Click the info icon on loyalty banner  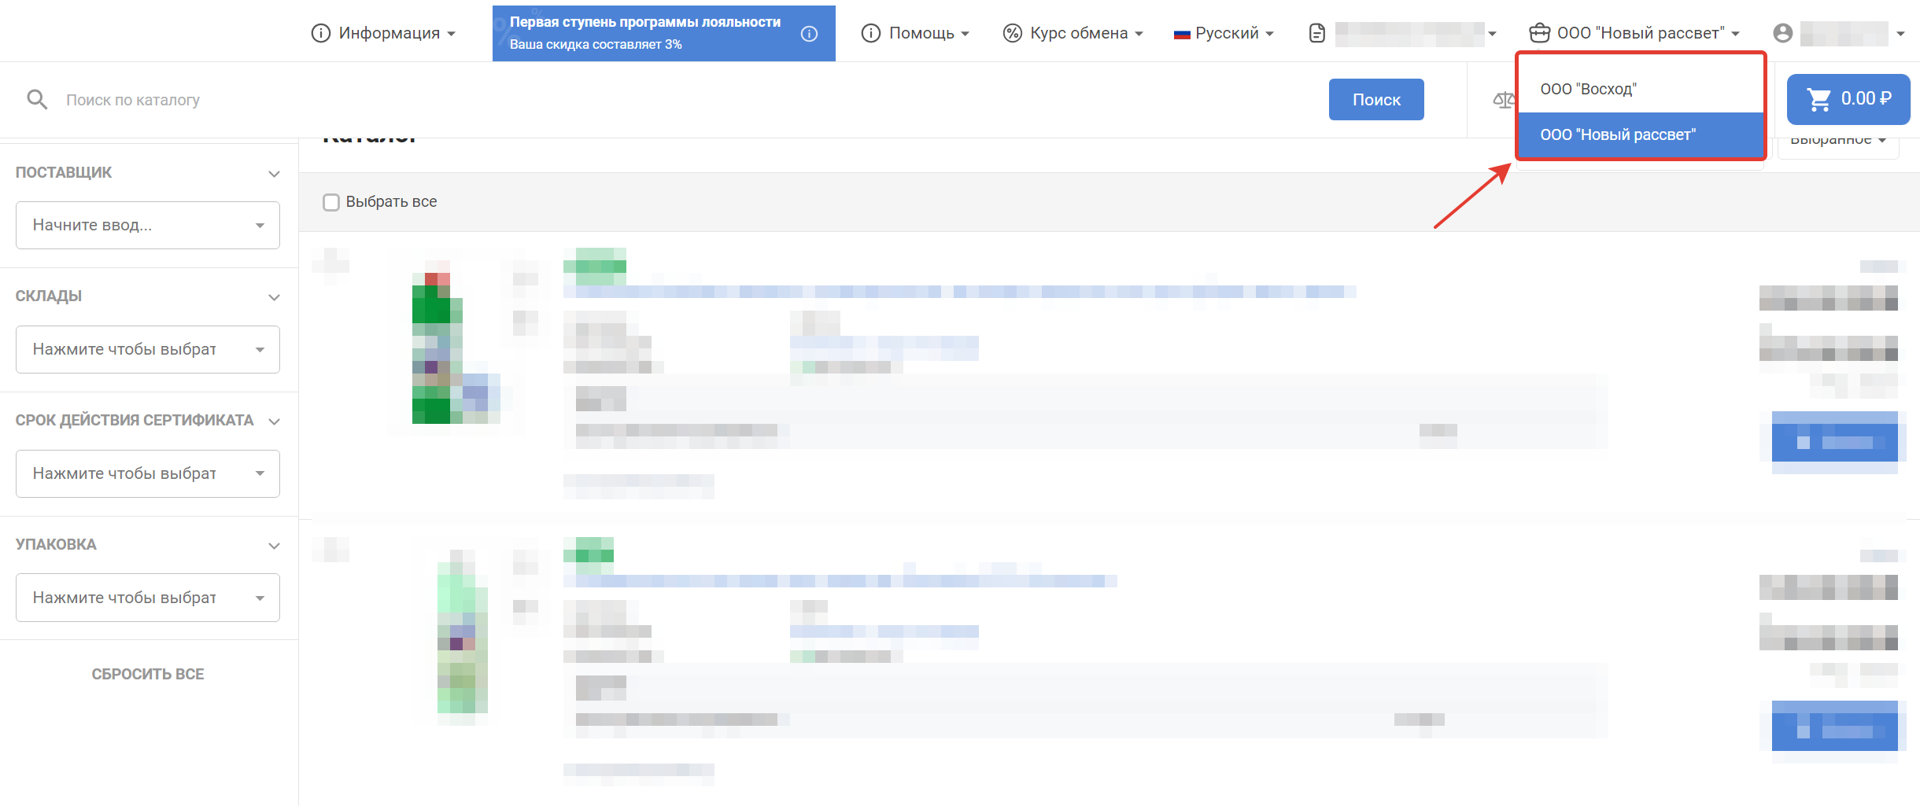pos(809,34)
